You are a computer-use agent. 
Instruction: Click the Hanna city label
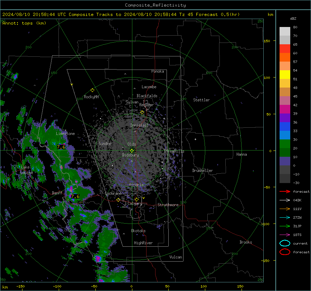[242, 154]
